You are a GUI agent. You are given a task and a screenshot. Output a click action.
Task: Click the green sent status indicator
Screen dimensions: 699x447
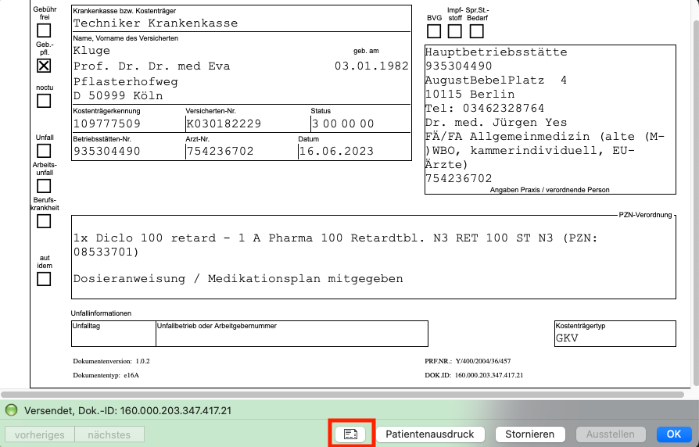(11, 410)
